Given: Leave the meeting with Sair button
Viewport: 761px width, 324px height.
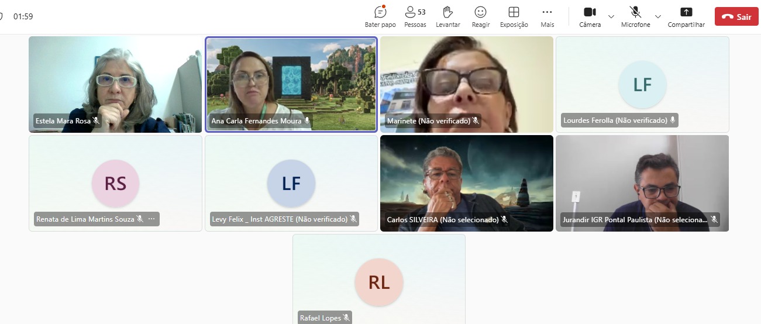Looking at the screenshot, I should [736, 16].
